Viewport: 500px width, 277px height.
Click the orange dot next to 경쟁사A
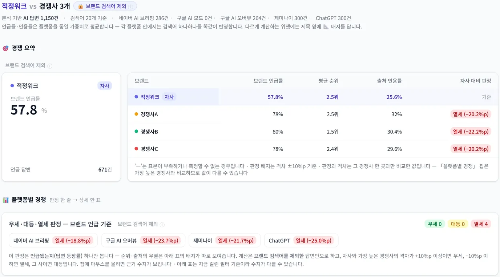pyautogui.click(x=136, y=114)
